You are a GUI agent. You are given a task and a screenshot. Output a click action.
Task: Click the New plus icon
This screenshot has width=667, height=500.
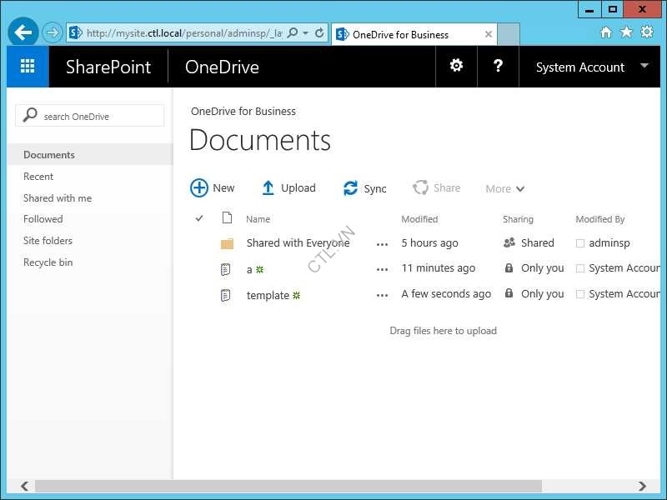click(199, 188)
